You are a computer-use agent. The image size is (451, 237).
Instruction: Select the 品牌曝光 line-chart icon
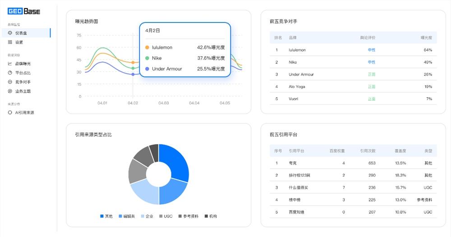point(10,64)
